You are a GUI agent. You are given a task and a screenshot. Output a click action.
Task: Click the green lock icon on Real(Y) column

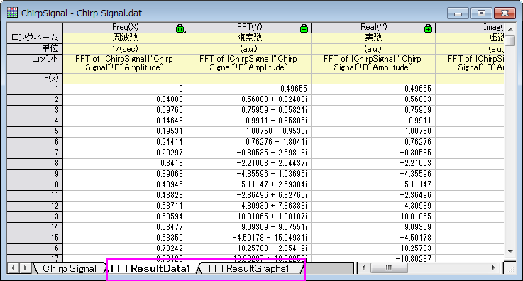[429, 28]
